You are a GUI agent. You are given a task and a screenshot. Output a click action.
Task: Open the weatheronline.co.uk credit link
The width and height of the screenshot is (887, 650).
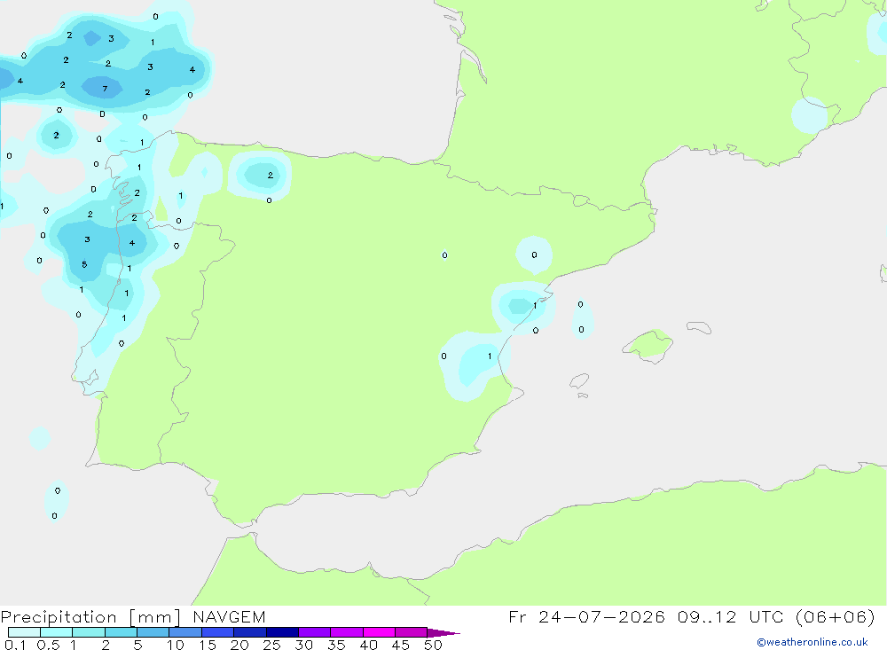(812, 642)
